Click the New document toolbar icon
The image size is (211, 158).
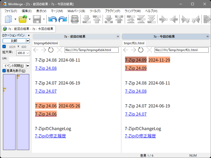(8, 19)
